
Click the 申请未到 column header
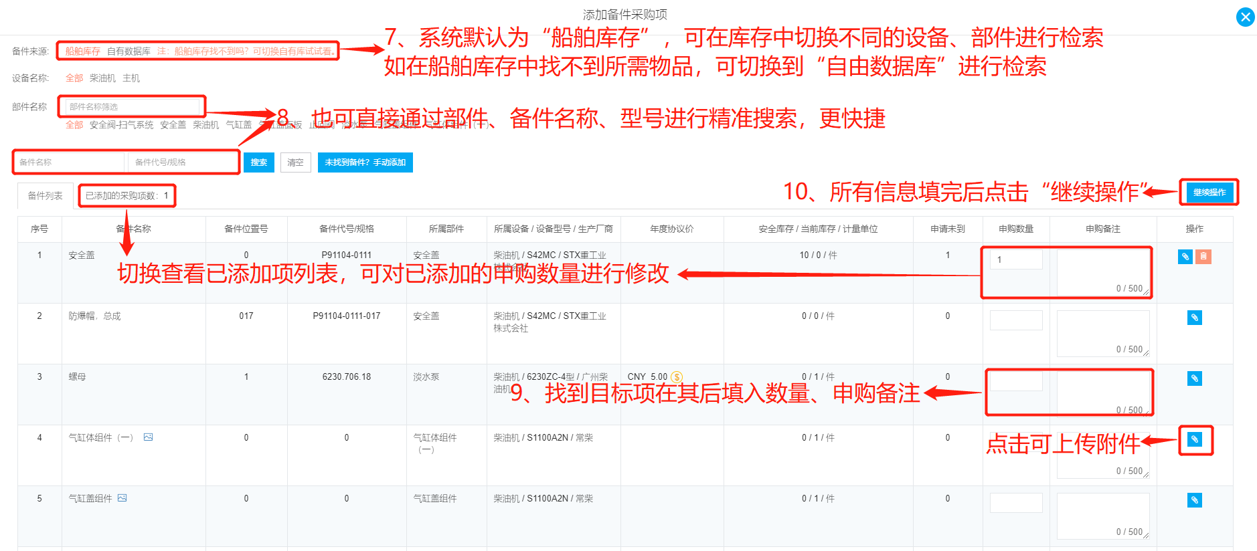point(948,229)
